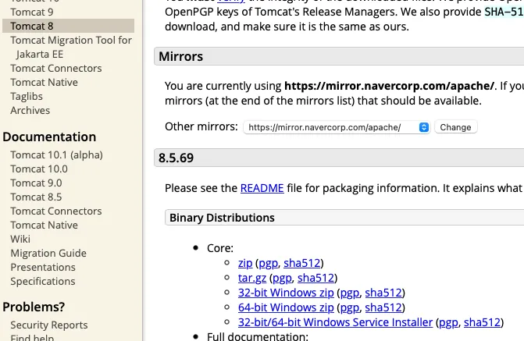Download the Core tar.gz distribution
Image resolution: width=524 pixels, height=341 pixels.
click(253, 278)
